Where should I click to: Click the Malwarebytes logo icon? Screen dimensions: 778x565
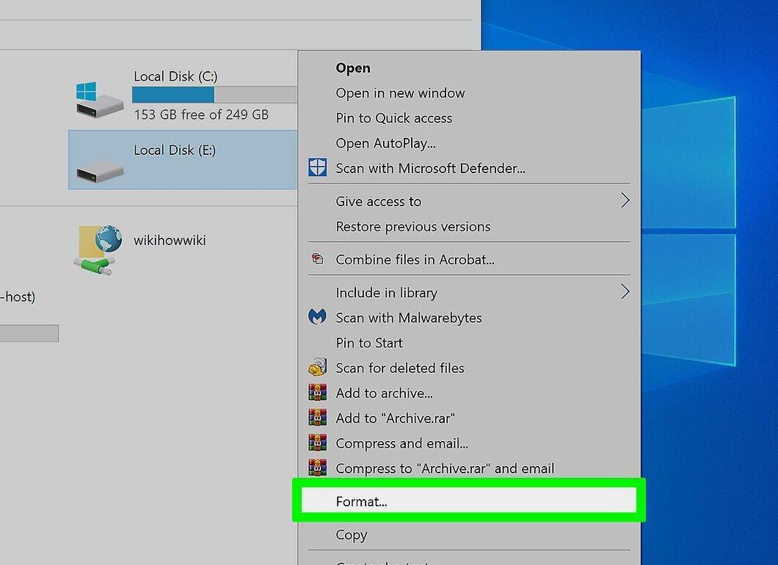pyautogui.click(x=318, y=316)
